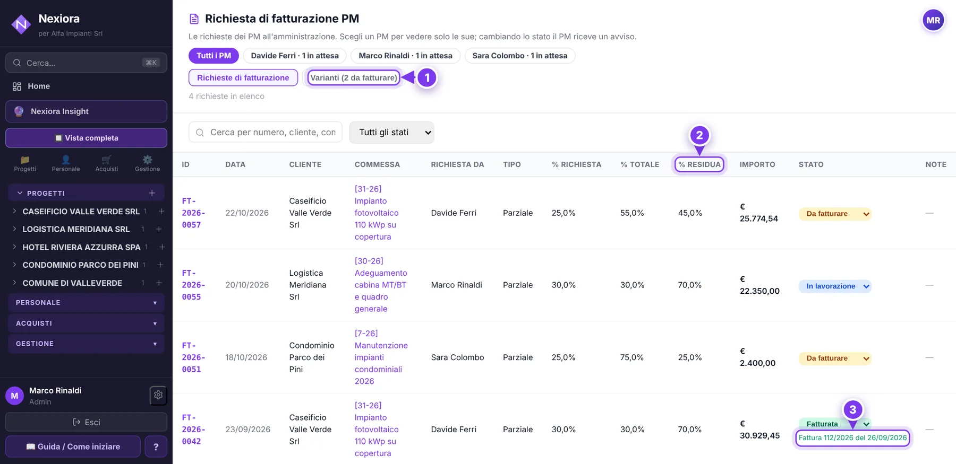Open commessa link Manutenzione impianti condominiali 2026
This screenshot has height=464, width=956.
[381, 357]
